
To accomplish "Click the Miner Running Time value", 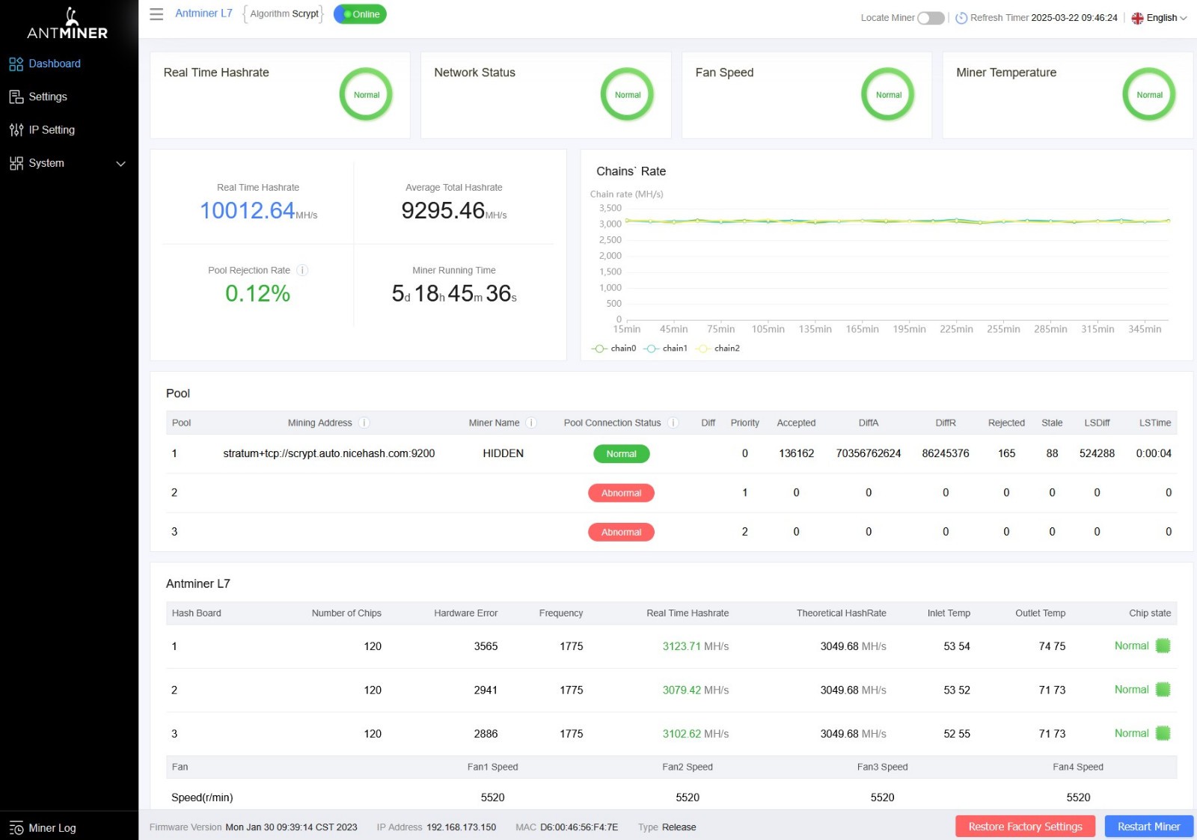I will tap(454, 294).
